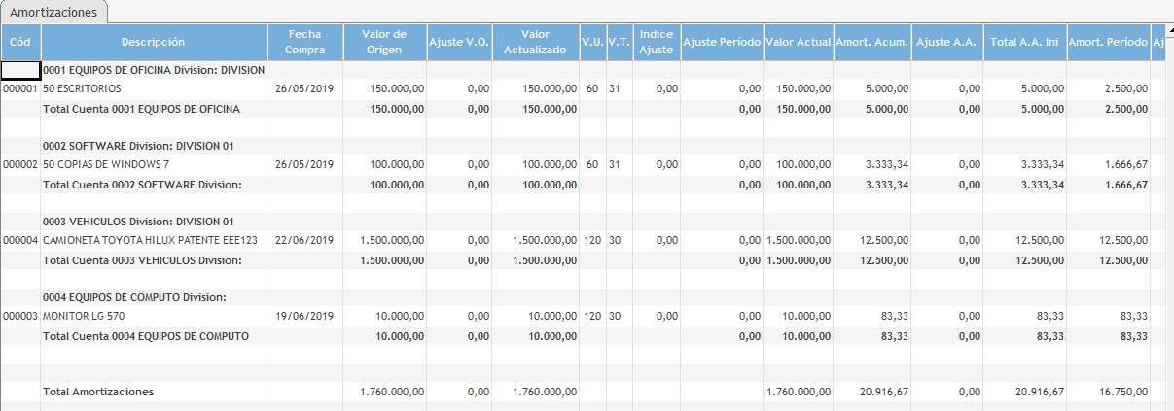Click the Valor Actualizado column header
Image resolution: width=1174 pixels, height=411 pixels.
coord(534,42)
